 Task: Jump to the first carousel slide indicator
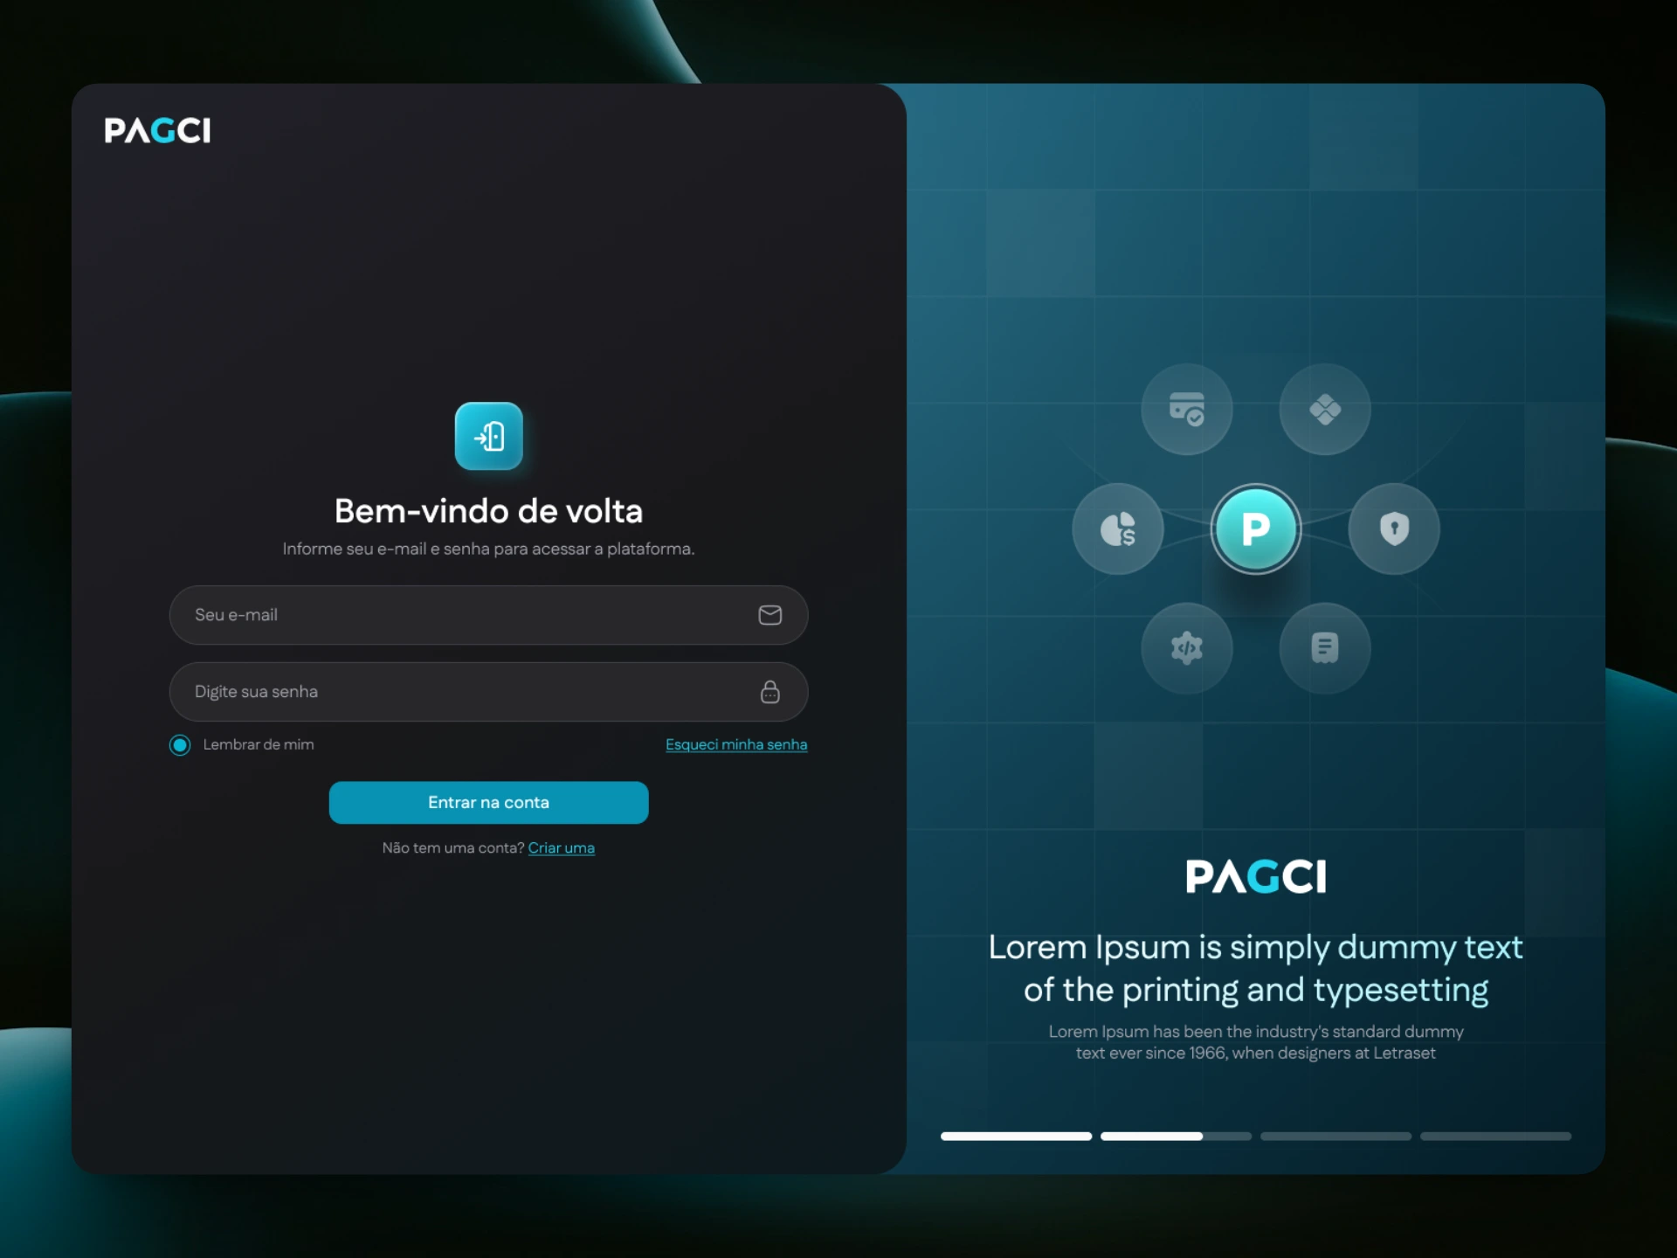[x=1016, y=1137]
